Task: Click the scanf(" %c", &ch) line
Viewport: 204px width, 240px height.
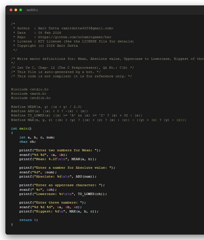Action: 38,190
